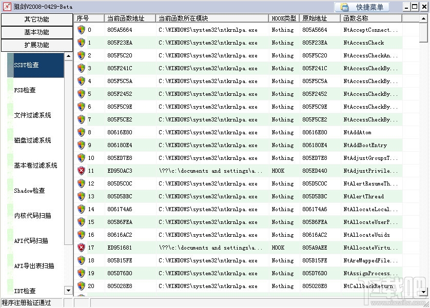Sort by the HOOK类型 column header
430x308 pixels.
pyautogui.click(x=284, y=18)
